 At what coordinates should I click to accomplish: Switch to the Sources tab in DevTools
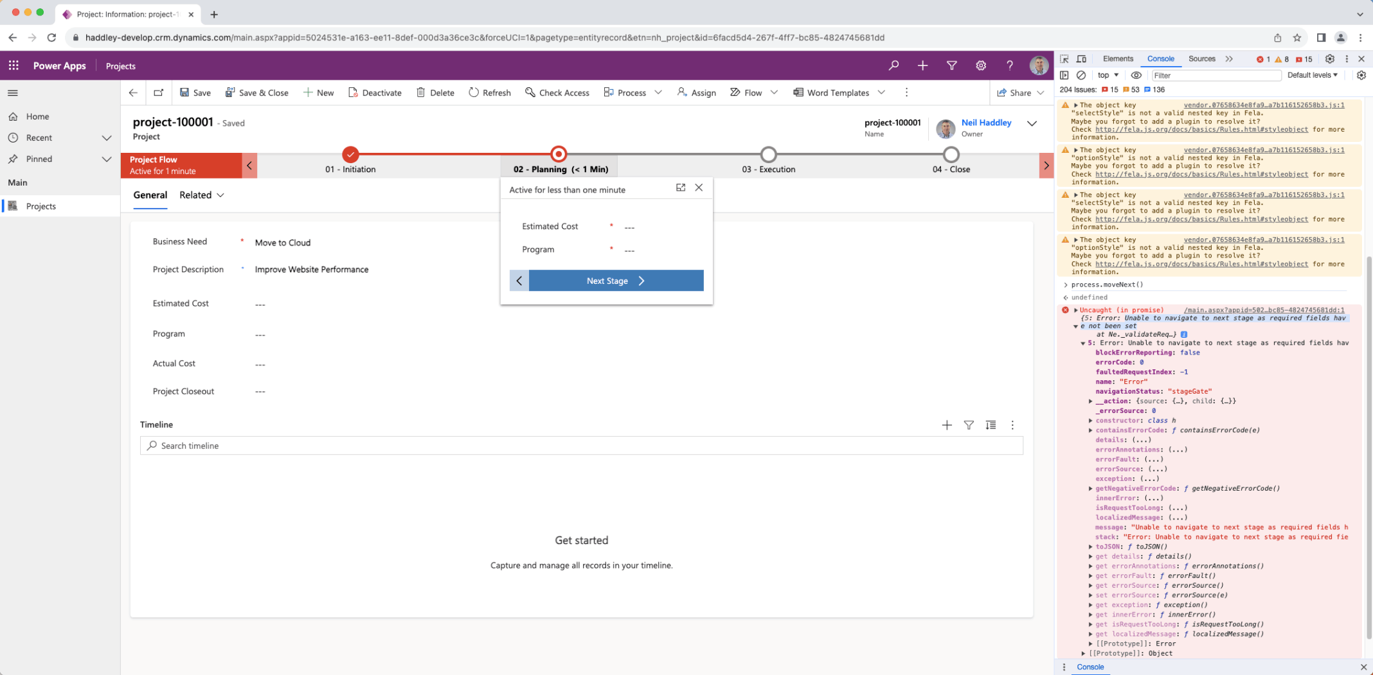click(1201, 59)
